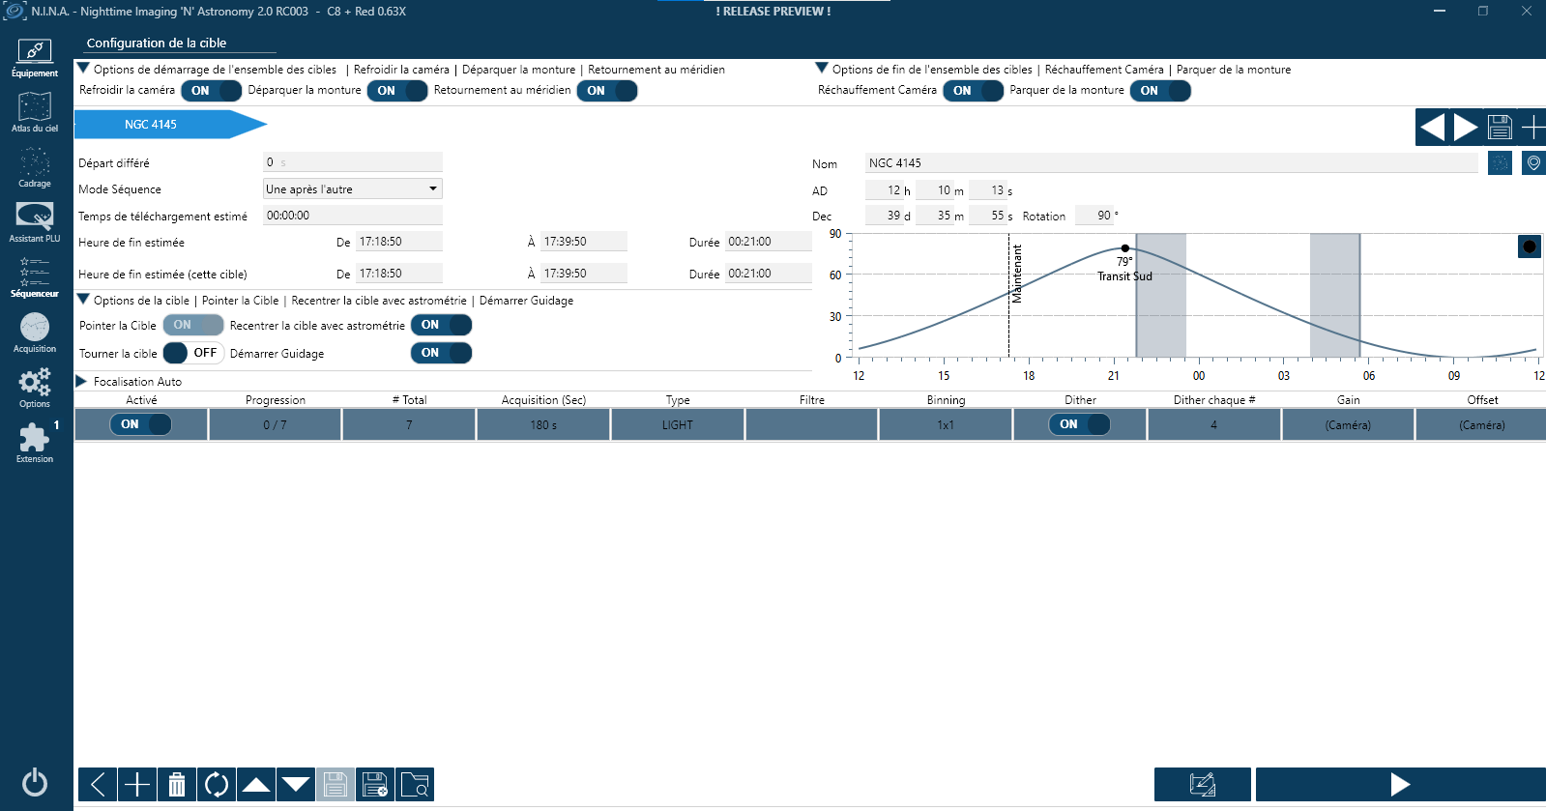Click the Acquisition cell showing 180 s

click(x=543, y=425)
